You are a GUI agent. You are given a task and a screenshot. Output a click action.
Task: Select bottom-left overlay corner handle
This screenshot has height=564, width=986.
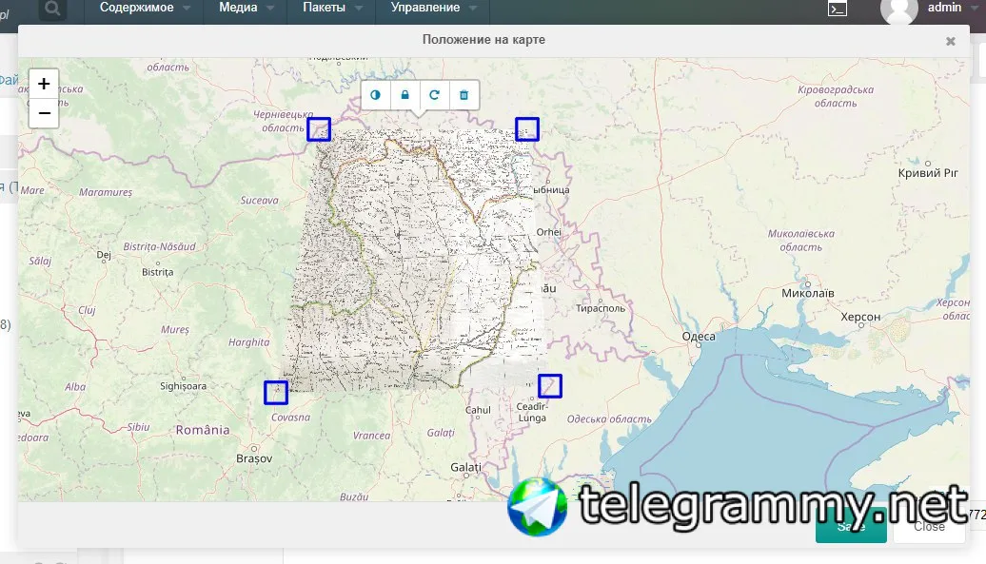[x=276, y=393]
